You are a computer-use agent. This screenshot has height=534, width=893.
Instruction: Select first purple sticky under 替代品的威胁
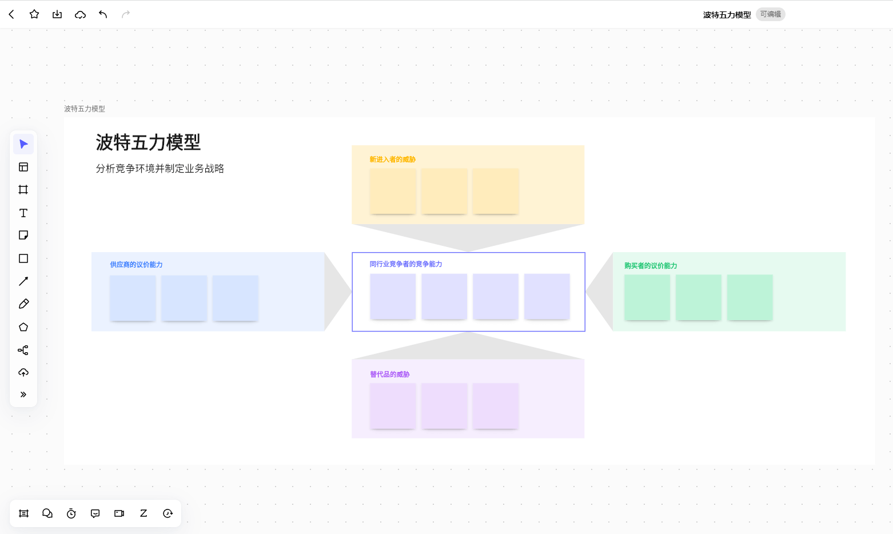393,406
